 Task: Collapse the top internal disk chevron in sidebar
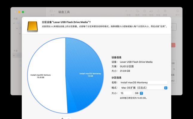click(x=14, y=23)
